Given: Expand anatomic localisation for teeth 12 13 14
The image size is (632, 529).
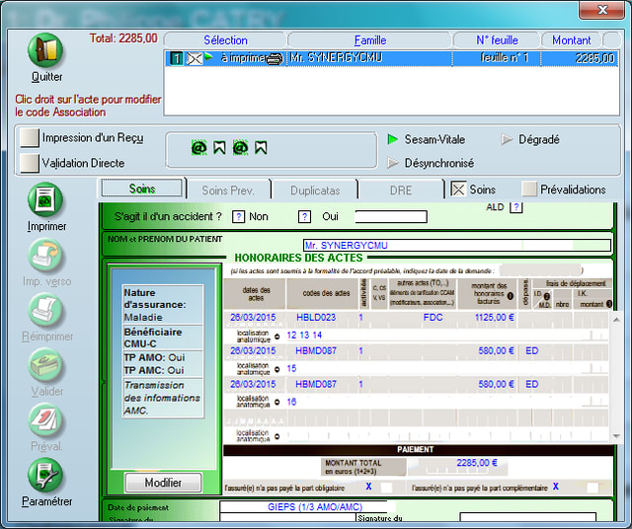Looking at the screenshot, I should [276, 336].
